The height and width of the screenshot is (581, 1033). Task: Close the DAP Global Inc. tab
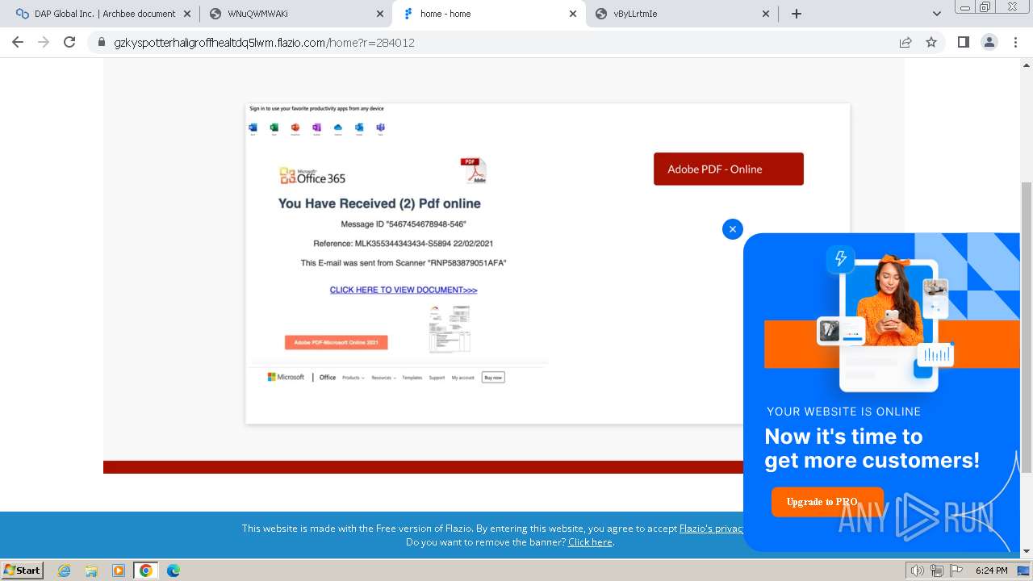coord(186,14)
